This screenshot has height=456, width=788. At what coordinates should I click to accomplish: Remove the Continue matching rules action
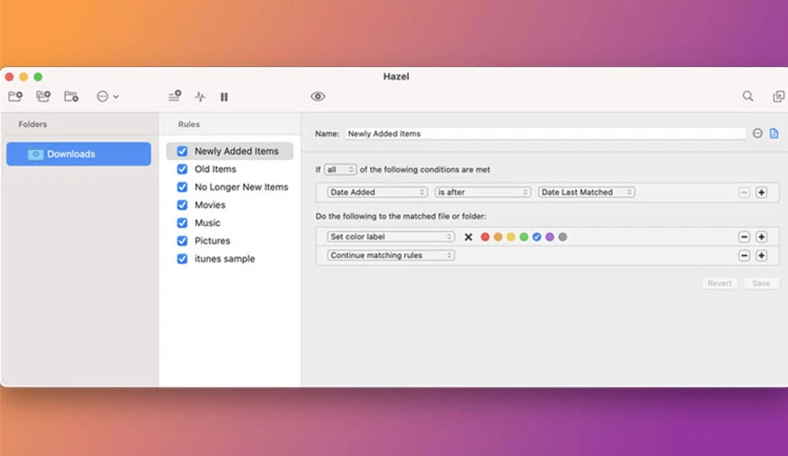745,255
